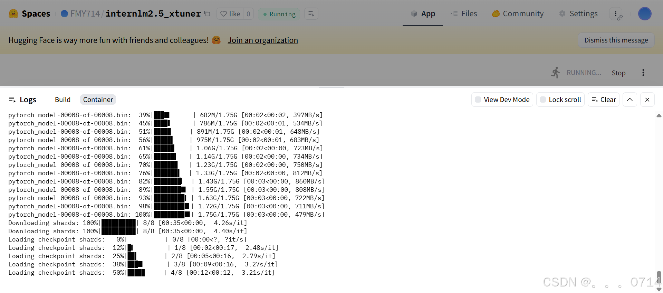View the like count of 0
The height and width of the screenshot is (293, 663).
tap(248, 14)
